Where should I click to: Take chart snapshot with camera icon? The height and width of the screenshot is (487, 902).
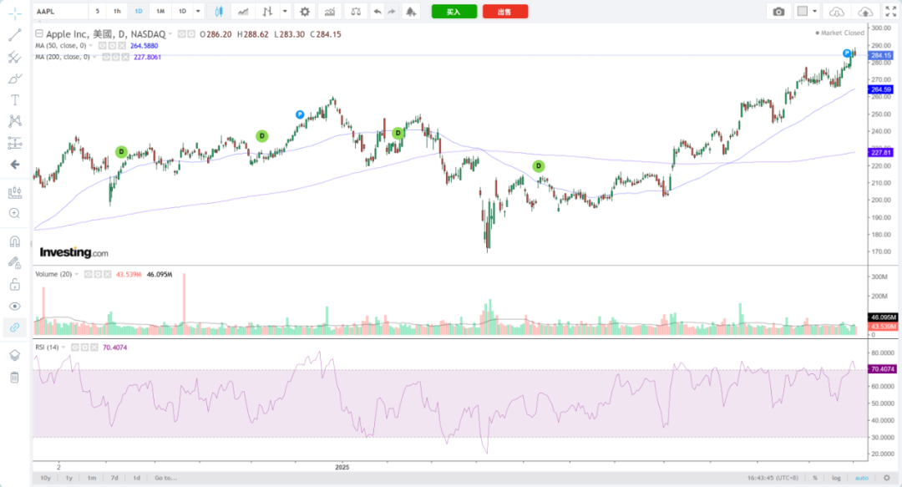point(778,12)
